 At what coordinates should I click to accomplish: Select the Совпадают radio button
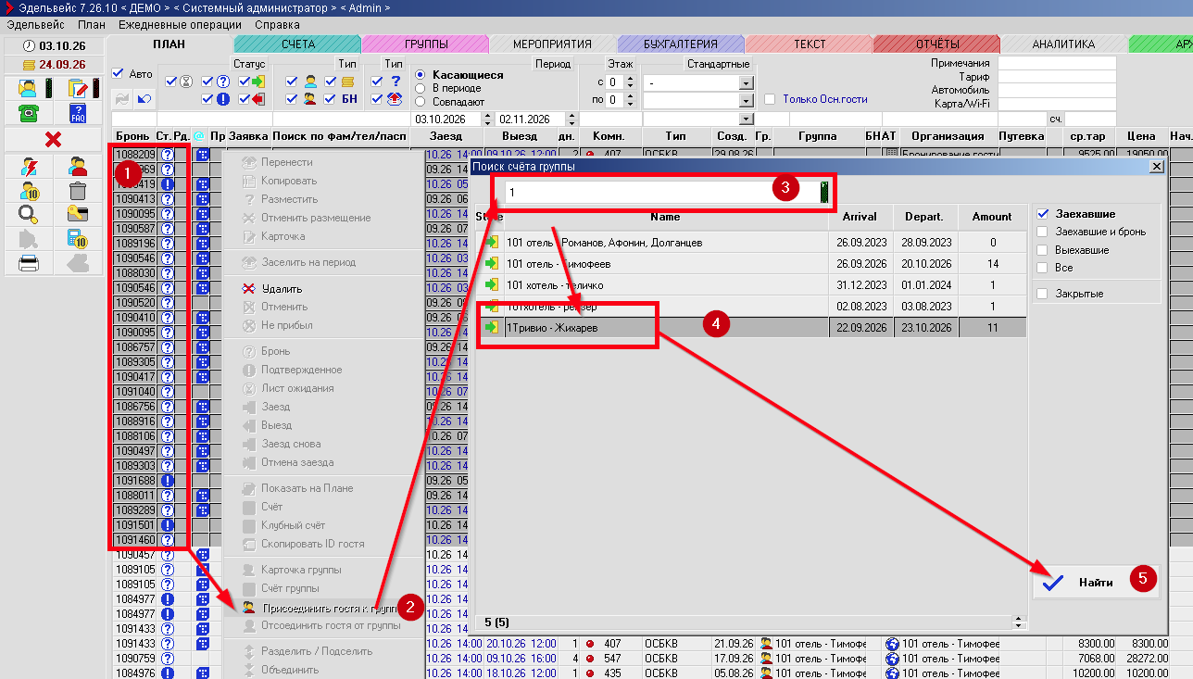(421, 101)
